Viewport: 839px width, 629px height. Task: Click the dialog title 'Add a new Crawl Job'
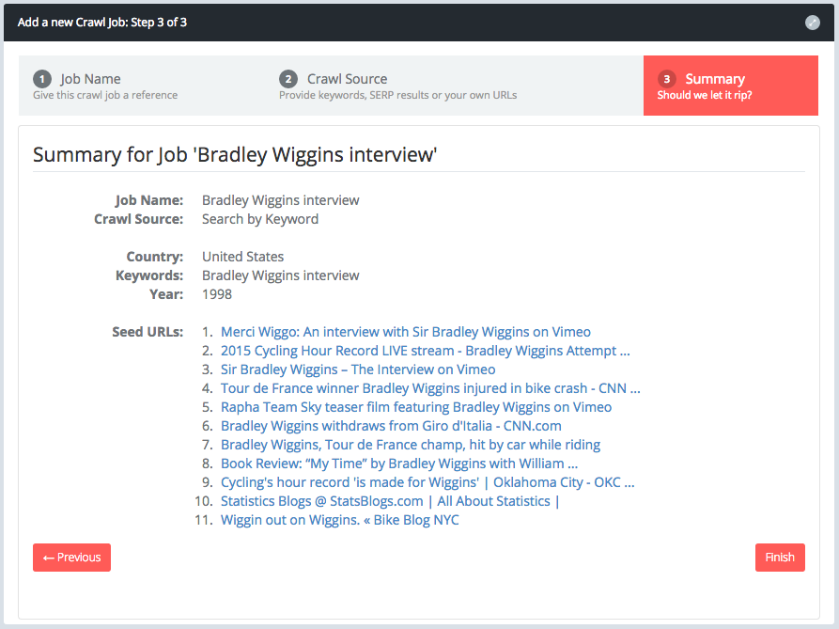pyautogui.click(x=102, y=23)
